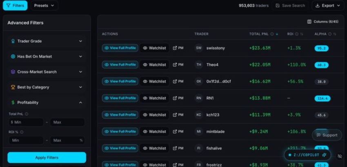Click the ROI % Max input field
Image resolution: width=347 pixels, height=167 pixels.
[67, 140]
